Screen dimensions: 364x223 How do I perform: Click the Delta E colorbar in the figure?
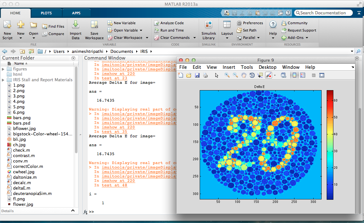(330, 145)
